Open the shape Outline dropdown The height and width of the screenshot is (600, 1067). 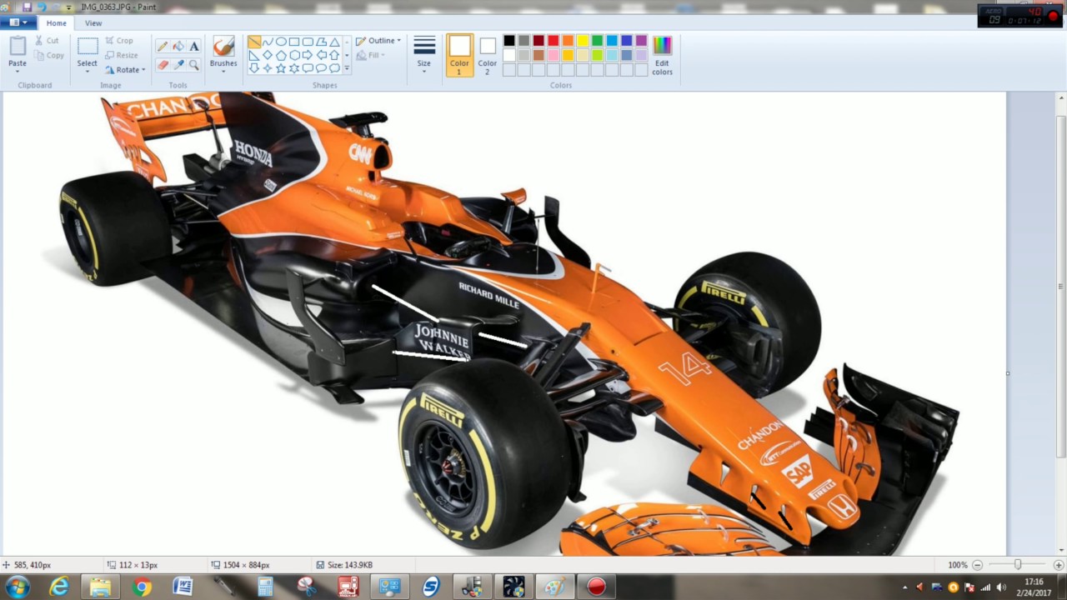378,40
